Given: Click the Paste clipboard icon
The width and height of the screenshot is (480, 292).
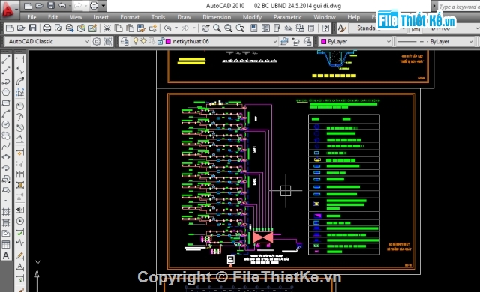Looking at the screenshot, I should [130, 28].
